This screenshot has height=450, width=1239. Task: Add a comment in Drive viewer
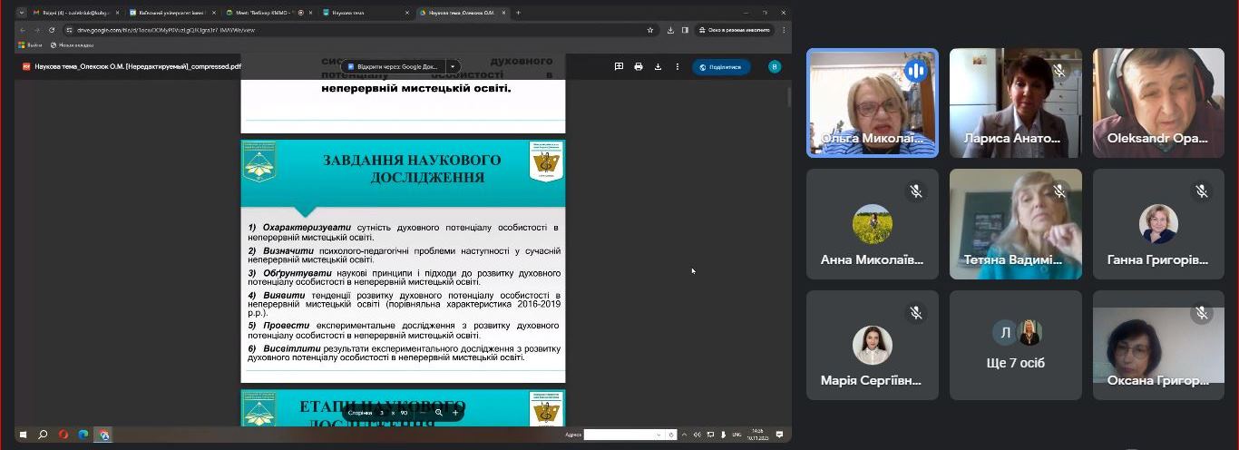point(619,66)
